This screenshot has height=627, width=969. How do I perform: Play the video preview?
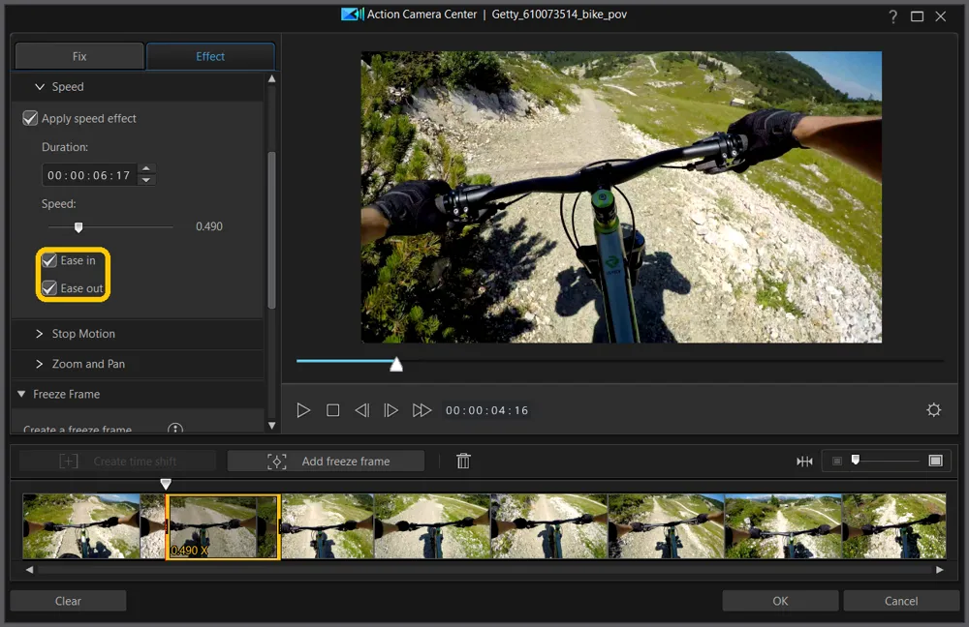303,410
